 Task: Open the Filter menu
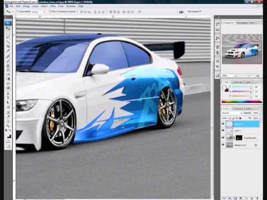pos(53,6)
